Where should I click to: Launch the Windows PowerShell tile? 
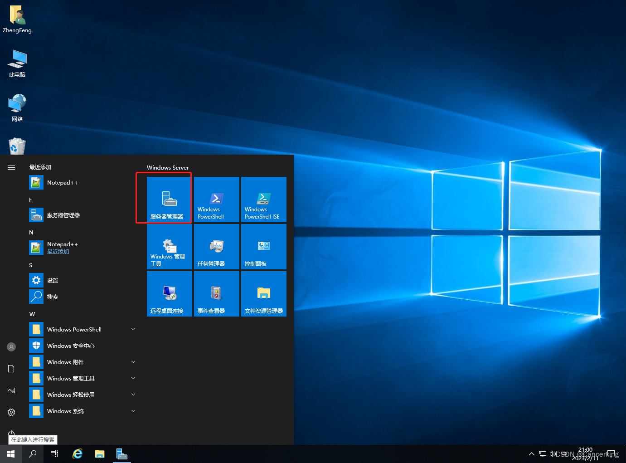pyautogui.click(x=217, y=200)
